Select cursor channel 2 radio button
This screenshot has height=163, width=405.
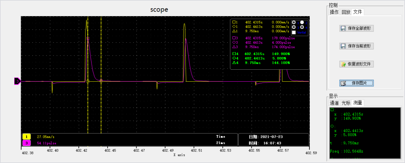[302, 22]
